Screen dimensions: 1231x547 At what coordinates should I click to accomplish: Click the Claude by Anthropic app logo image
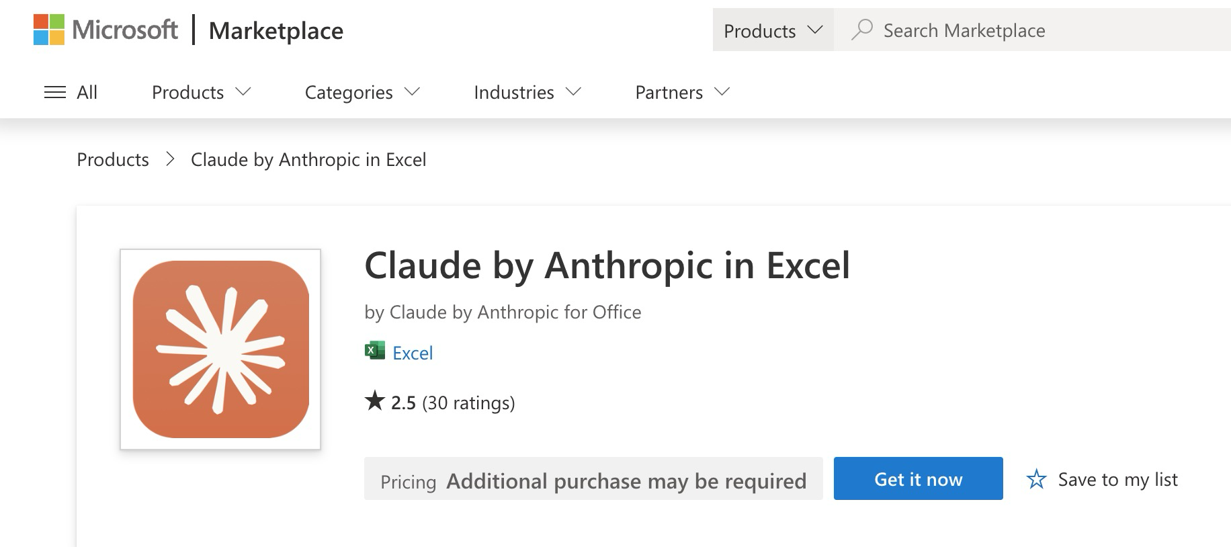click(220, 349)
